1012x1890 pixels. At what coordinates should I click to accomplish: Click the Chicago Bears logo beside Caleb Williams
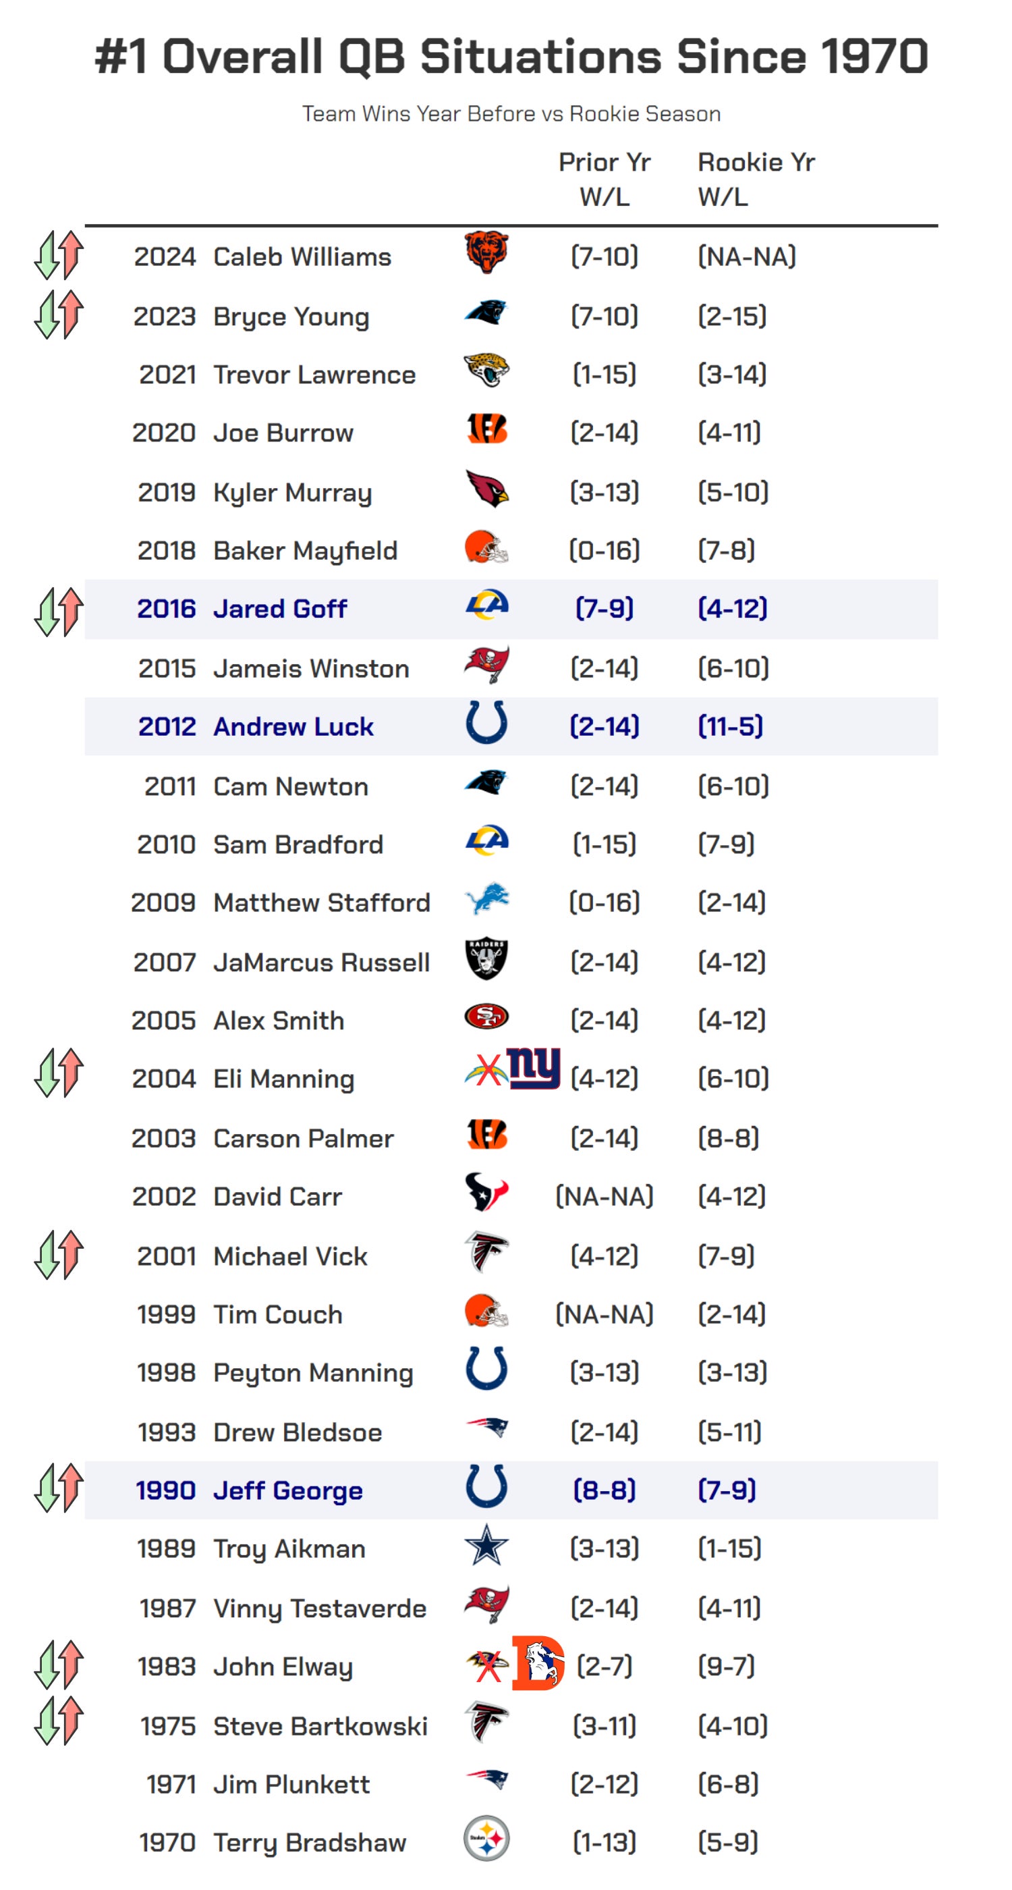tap(486, 252)
